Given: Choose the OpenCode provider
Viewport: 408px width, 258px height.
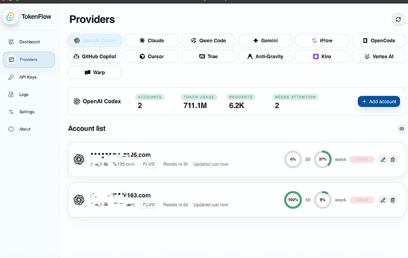Looking at the screenshot, I should [x=379, y=41].
